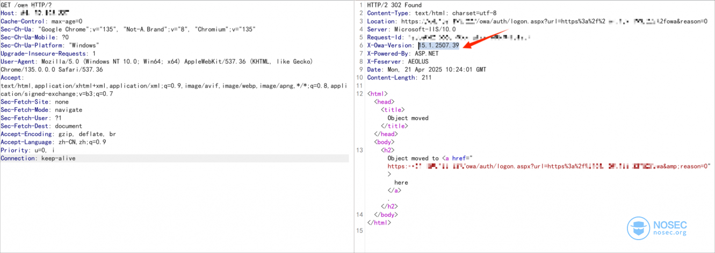Screen dimensions: 715x253
Task: Select the opening <title> tag
Action: [x=393, y=110]
